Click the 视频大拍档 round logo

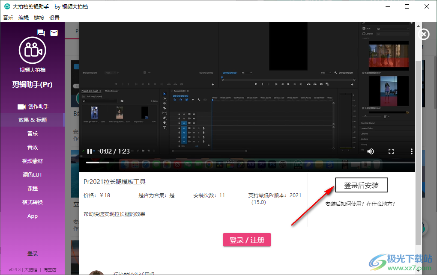tap(32, 50)
